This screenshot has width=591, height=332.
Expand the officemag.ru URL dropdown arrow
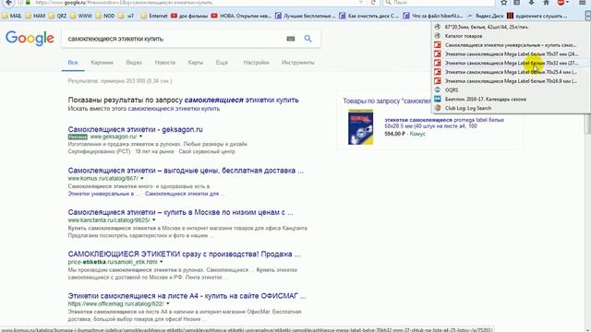168,303
